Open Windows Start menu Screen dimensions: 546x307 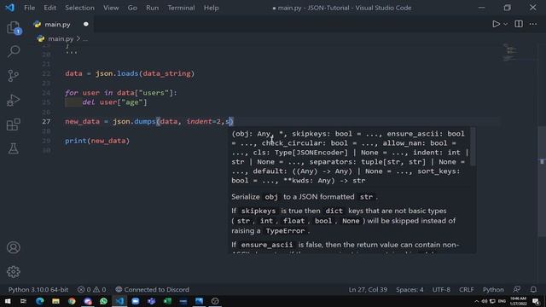(8, 301)
